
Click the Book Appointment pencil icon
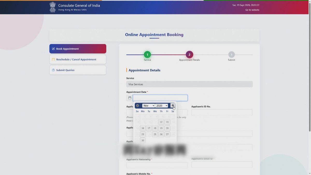[x=53, y=49]
